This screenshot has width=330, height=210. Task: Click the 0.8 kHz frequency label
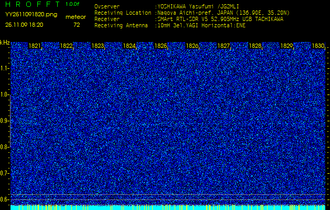4,147
